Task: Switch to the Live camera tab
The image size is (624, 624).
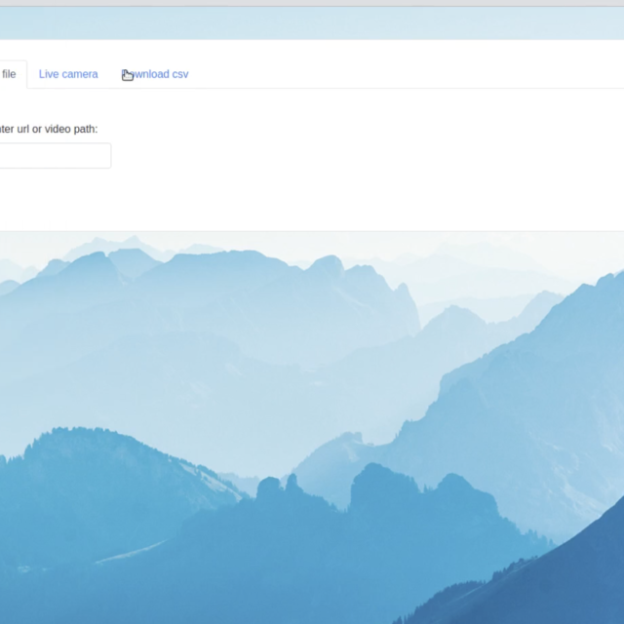Action: pyautogui.click(x=68, y=74)
